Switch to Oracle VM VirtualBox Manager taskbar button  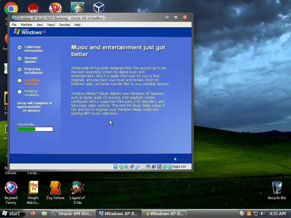tap(73, 213)
